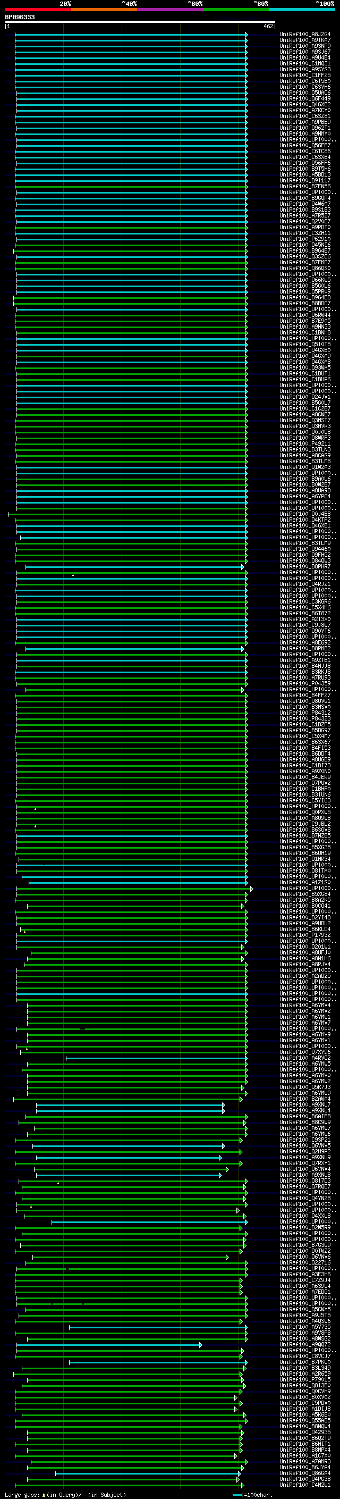Select label UniRef100_B6HIT1

[x=305, y=1444]
